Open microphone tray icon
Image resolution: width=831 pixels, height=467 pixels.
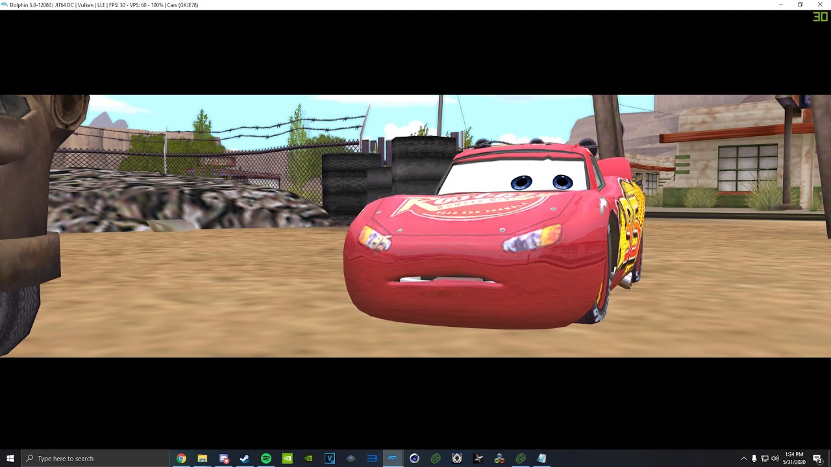(x=754, y=459)
